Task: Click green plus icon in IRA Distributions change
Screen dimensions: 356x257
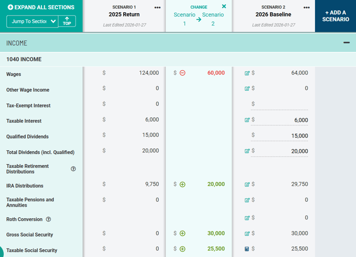Action: [x=182, y=185]
